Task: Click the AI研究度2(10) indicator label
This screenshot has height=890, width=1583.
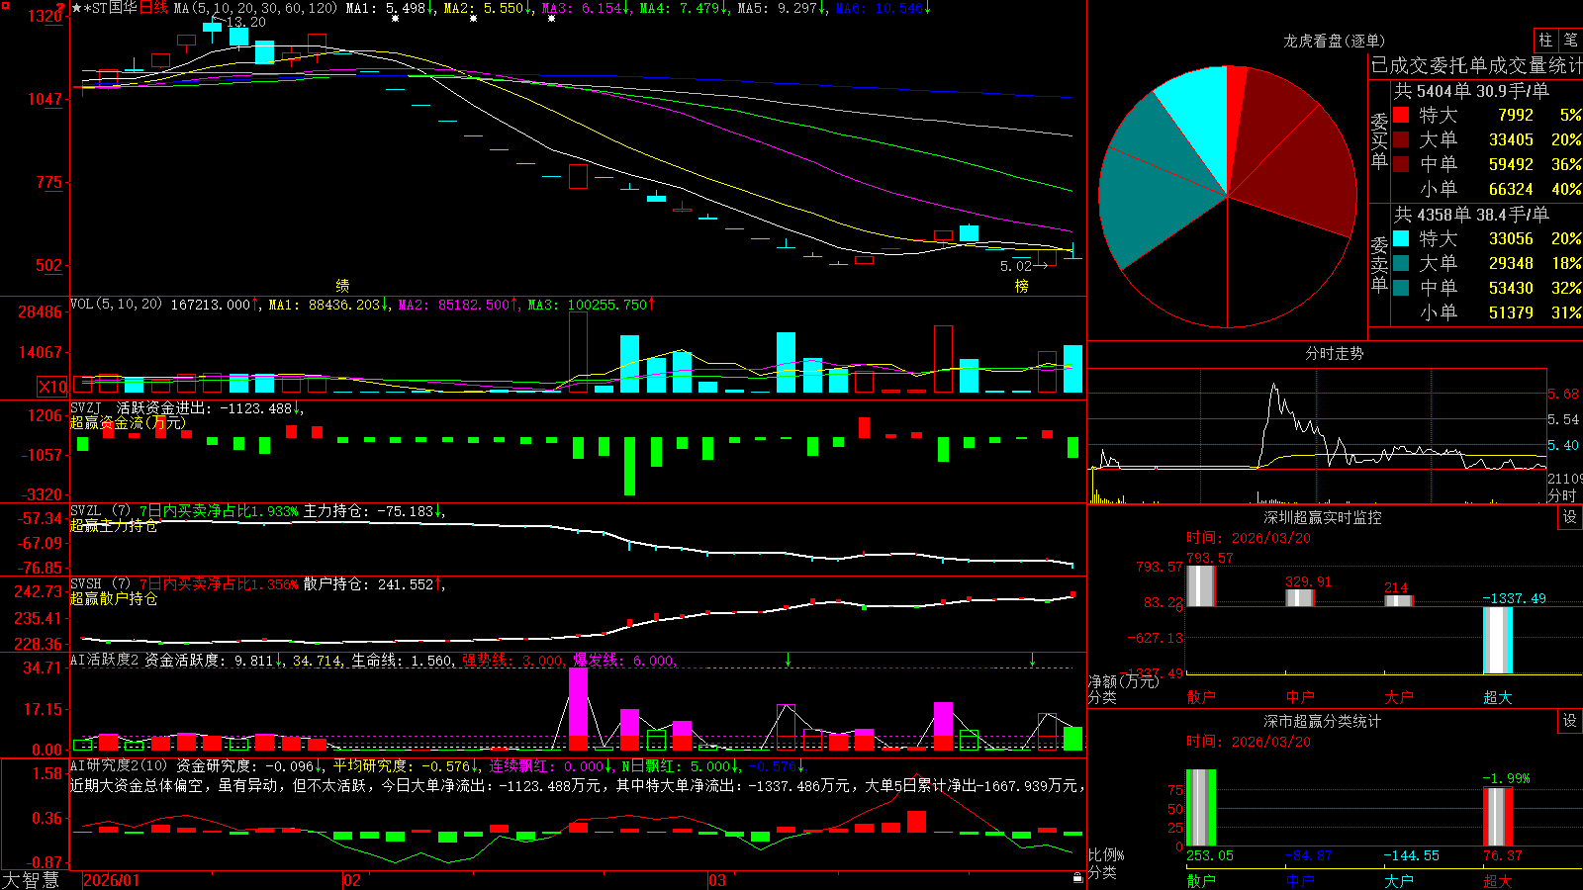Action: click(x=120, y=765)
